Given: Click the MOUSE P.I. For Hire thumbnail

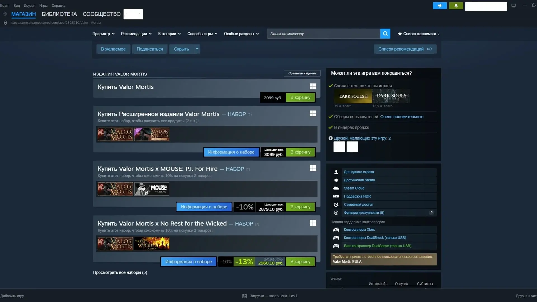Looking at the screenshot, I should pos(152,189).
